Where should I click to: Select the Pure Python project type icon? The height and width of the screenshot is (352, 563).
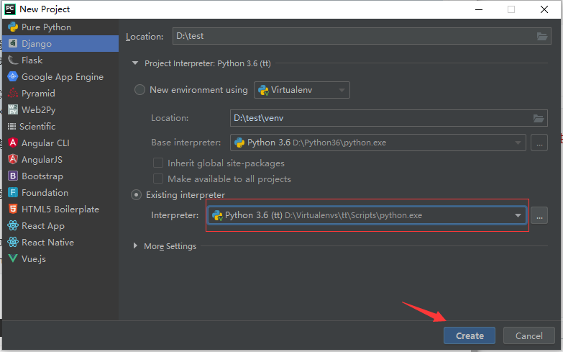[12, 27]
